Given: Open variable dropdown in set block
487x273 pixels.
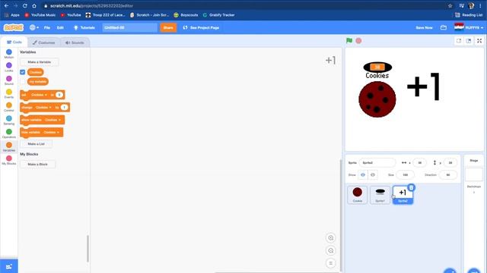Looking at the screenshot, I should (39, 95).
